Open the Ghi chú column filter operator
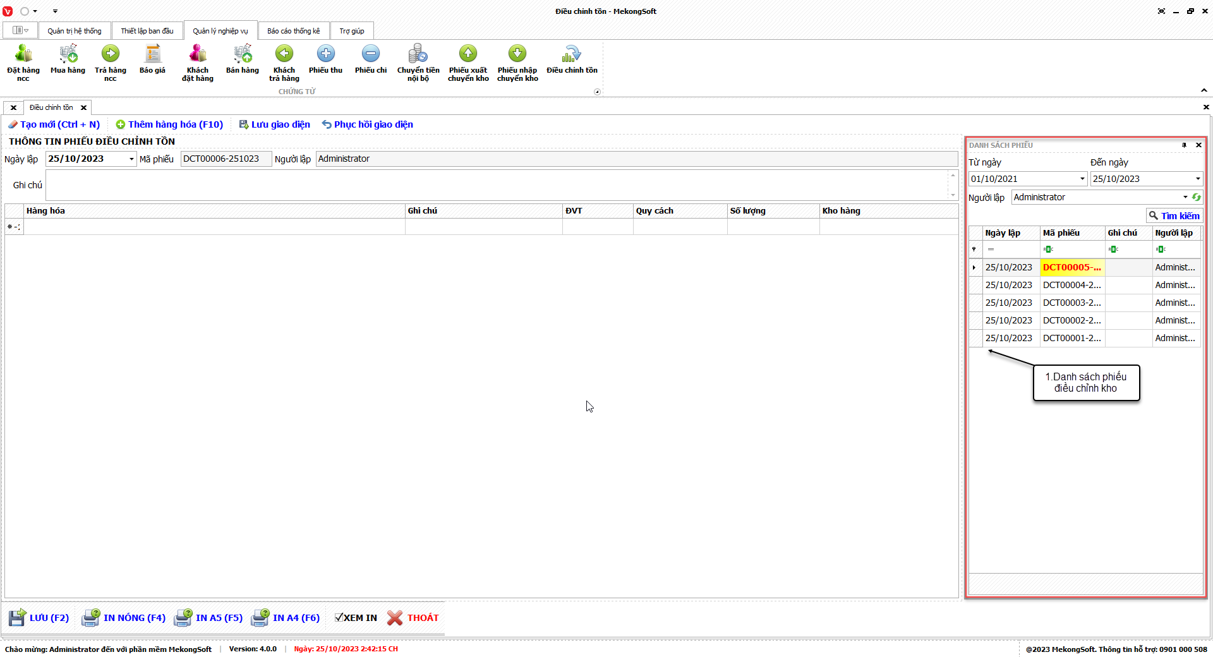Screen dimensions: 1213x657 (x=1113, y=250)
